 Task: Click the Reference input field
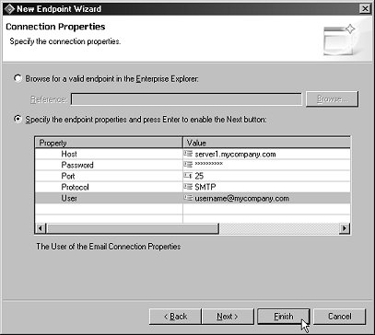(x=186, y=99)
